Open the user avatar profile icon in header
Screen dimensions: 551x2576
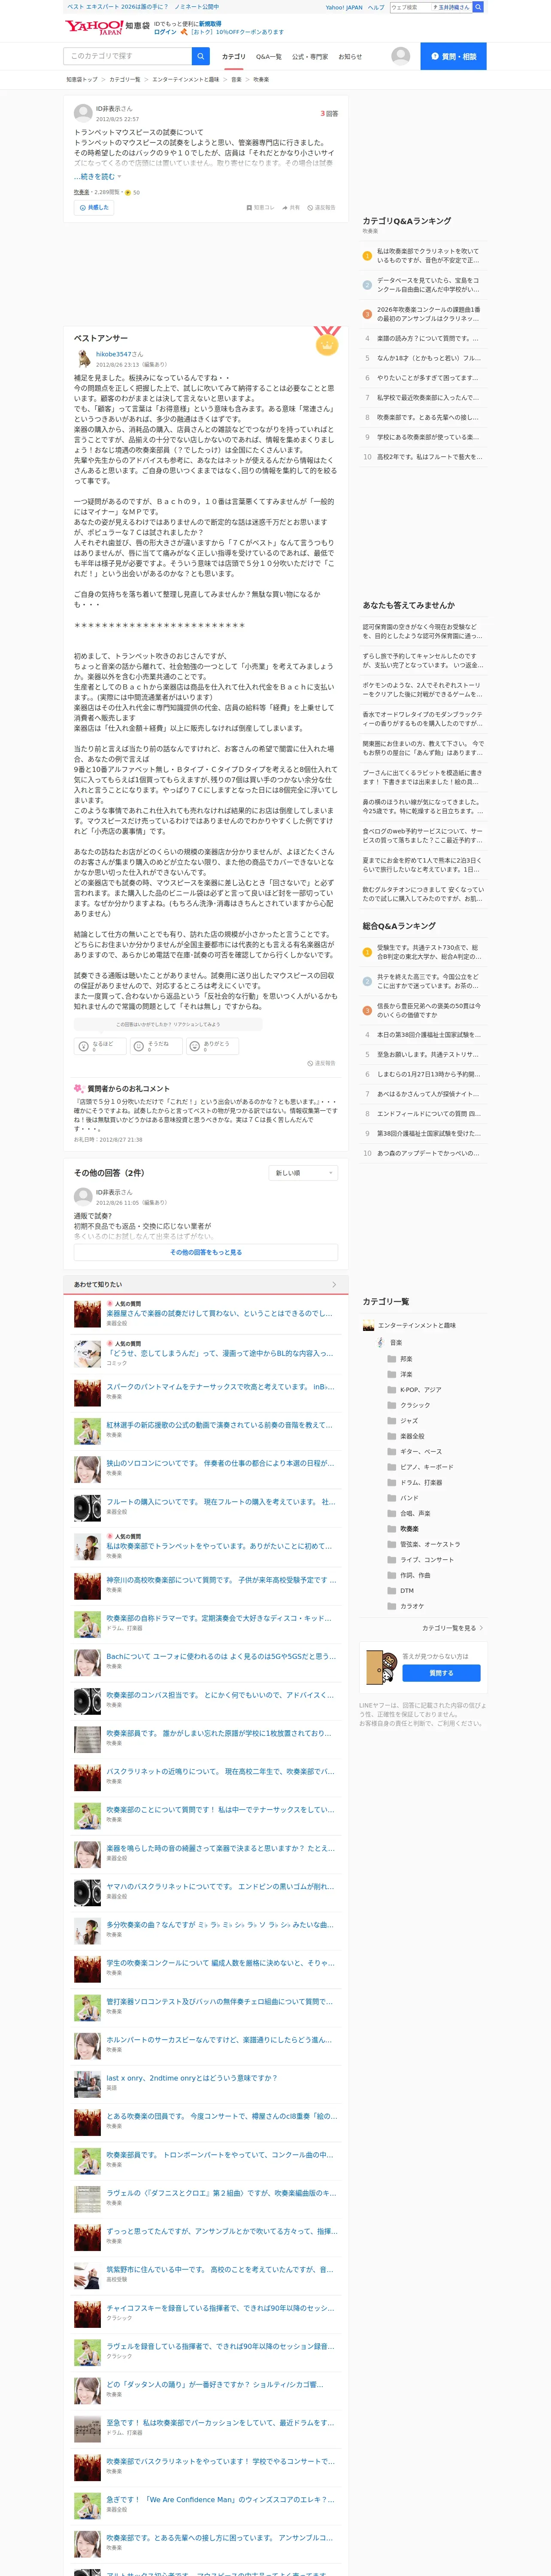coord(401,56)
